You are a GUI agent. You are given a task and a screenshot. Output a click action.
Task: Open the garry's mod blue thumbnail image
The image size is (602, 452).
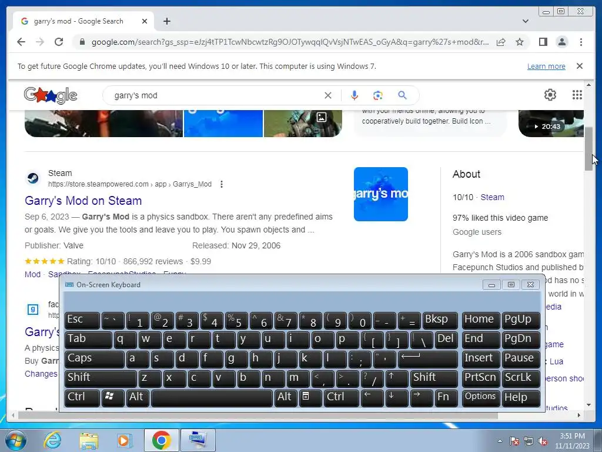380,194
